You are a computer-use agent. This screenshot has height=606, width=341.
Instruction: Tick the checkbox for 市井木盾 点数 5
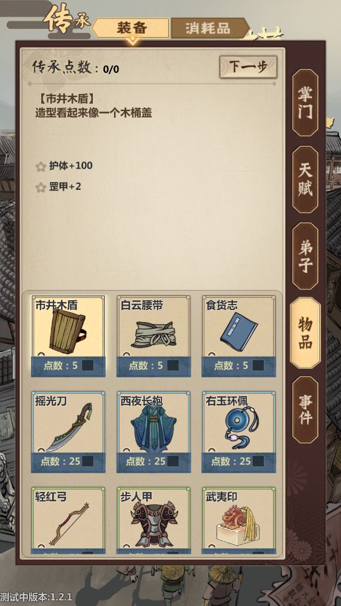[87, 366]
